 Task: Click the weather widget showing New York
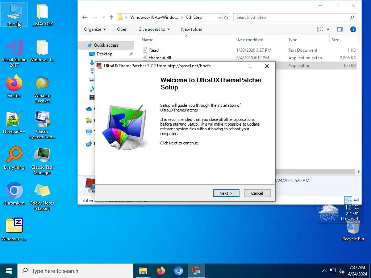point(339,214)
